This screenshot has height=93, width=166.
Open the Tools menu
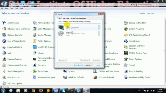pos(16,8)
